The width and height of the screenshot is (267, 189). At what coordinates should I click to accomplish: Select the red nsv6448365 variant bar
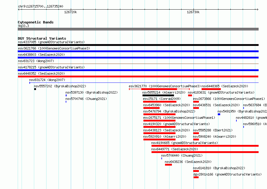pos(211,89)
